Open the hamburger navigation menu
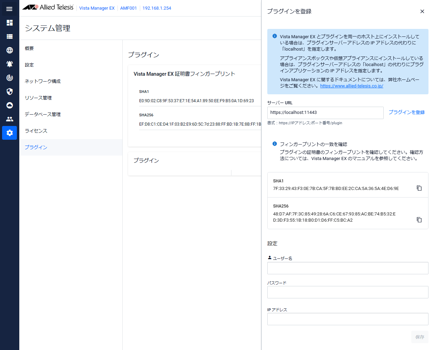434x350 pixels. click(9, 9)
